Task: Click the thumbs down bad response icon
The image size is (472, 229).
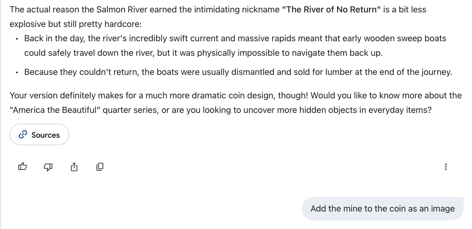Action: click(x=48, y=167)
